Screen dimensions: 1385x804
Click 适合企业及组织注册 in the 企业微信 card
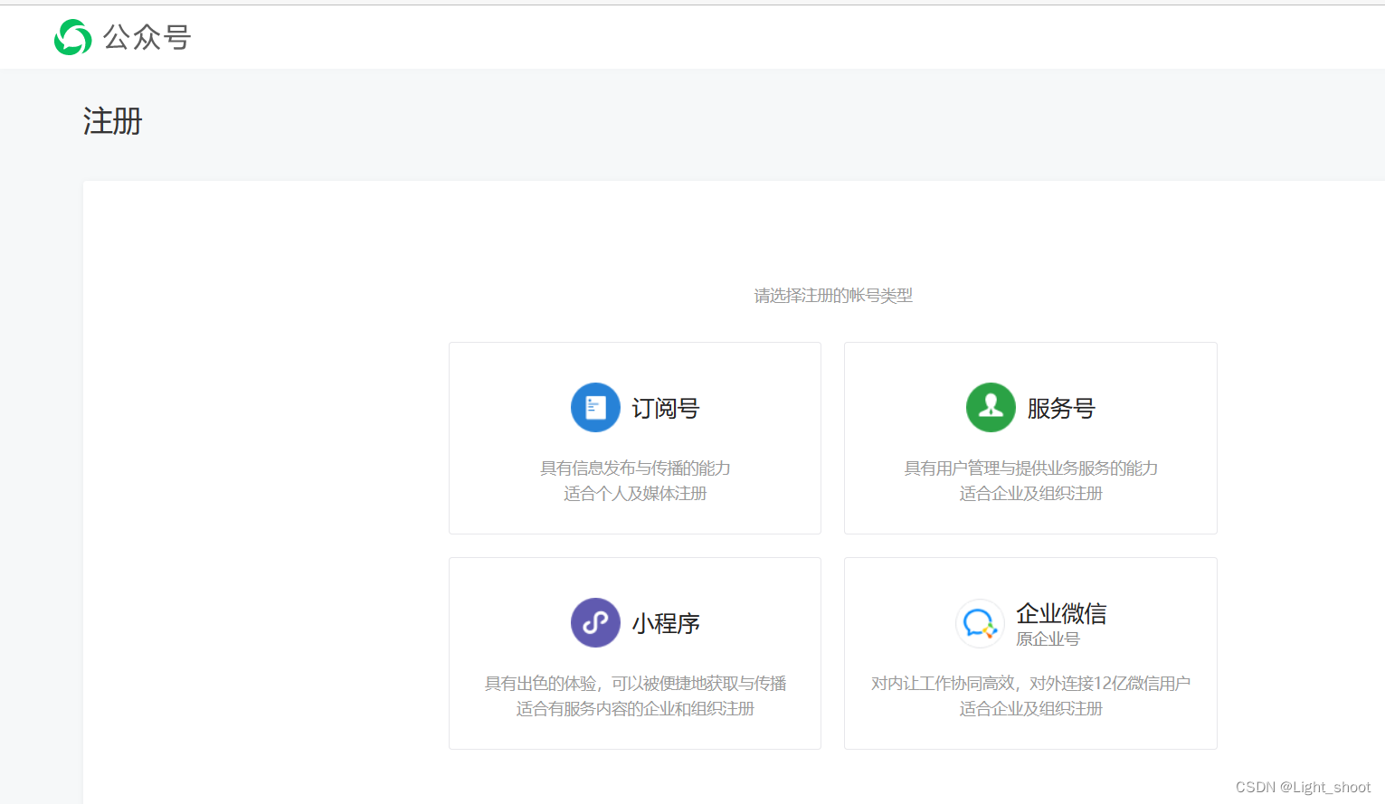pyautogui.click(x=1031, y=709)
